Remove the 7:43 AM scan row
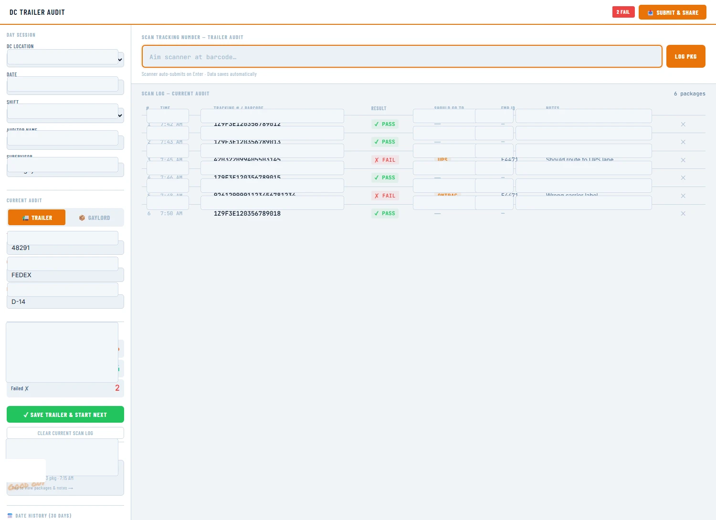 click(x=683, y=142)
